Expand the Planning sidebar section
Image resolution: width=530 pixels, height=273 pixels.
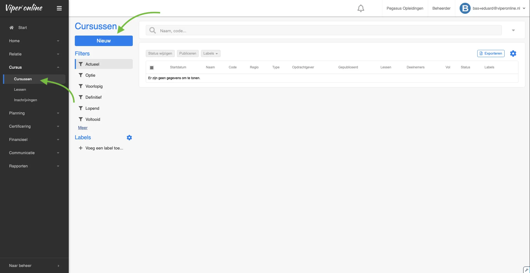pos(34,113)
